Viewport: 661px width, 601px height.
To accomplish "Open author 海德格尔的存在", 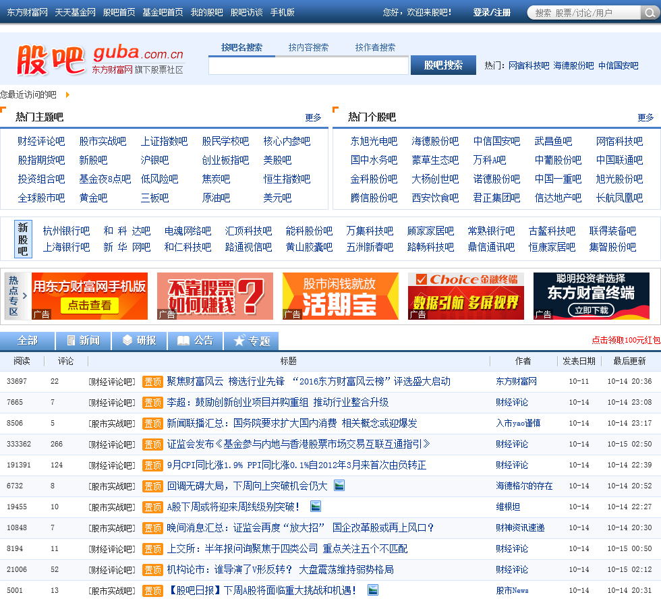I will (524, 486).
